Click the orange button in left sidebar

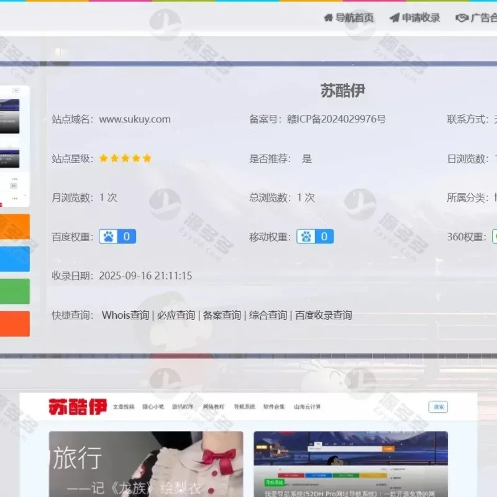pyautogui.click(x=14, y=226)
